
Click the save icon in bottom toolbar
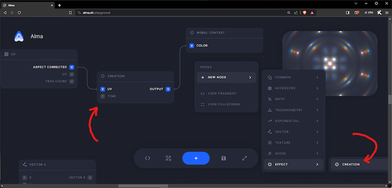pyautogui.click(x=224, y=158)
